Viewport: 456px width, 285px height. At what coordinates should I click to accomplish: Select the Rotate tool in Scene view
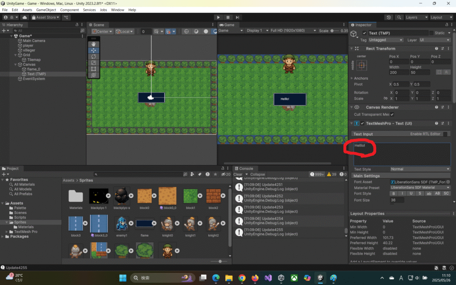coord(94,57)
